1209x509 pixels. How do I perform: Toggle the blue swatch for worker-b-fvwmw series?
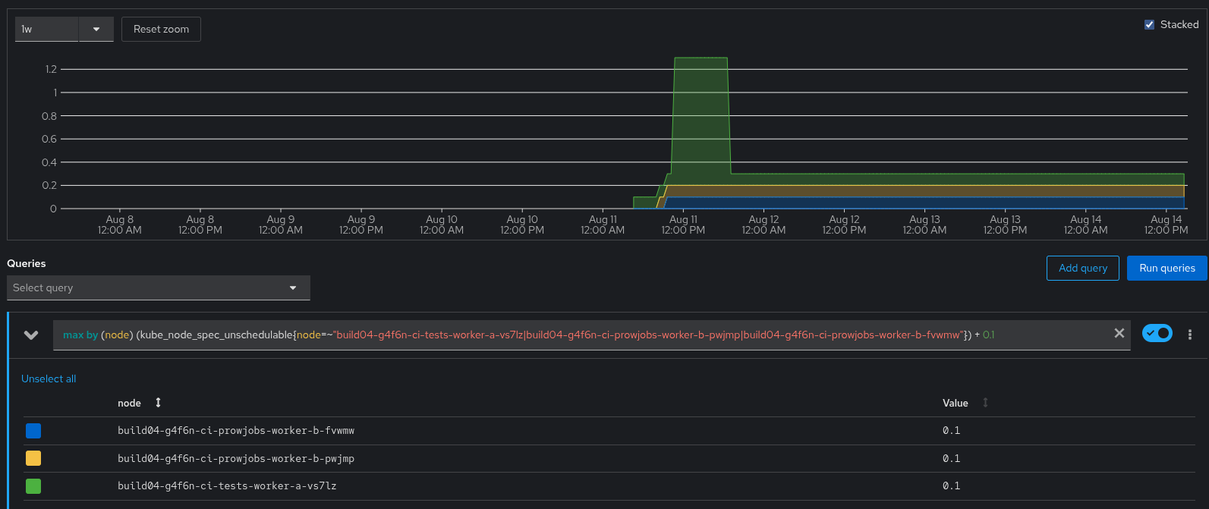click(x=33, y=431)
